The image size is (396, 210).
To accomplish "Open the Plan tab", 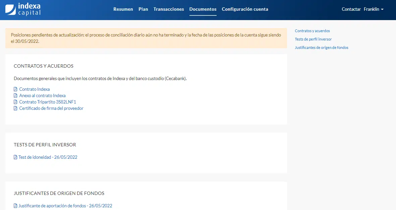I will point(143,9).
